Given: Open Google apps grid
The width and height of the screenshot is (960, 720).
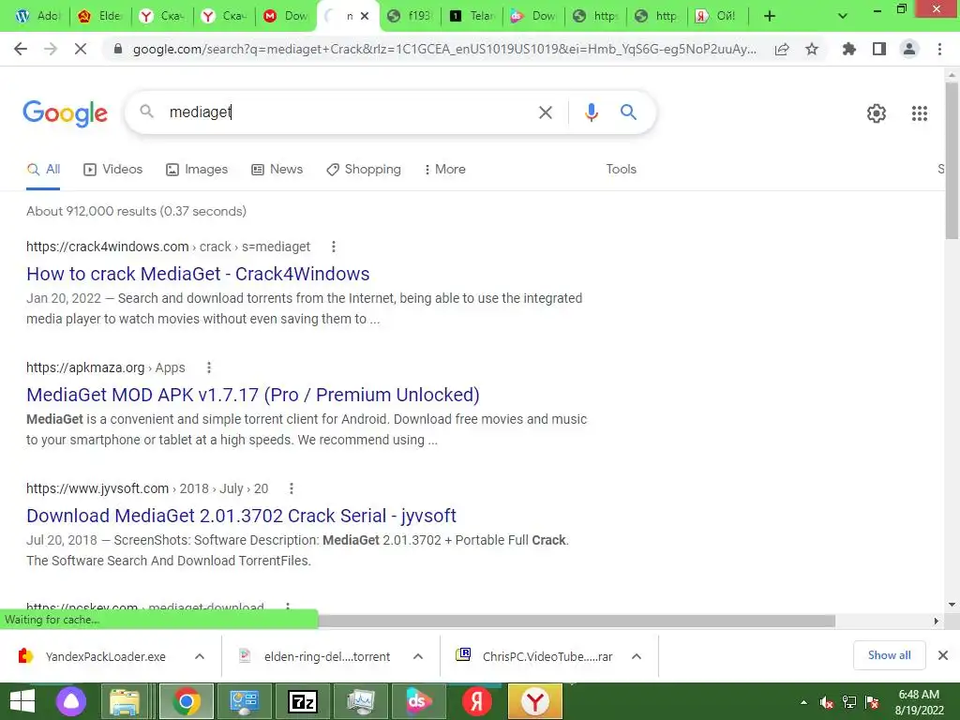Looking at the screenshot, I should (919, 113).
